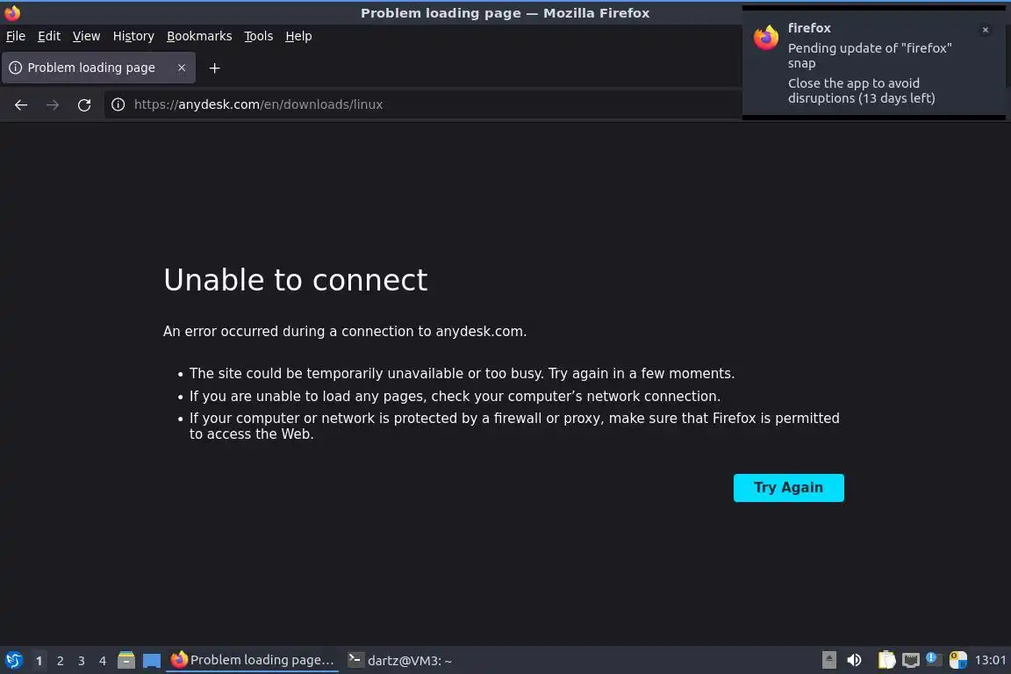Open the Tools menu

(259, 36)
